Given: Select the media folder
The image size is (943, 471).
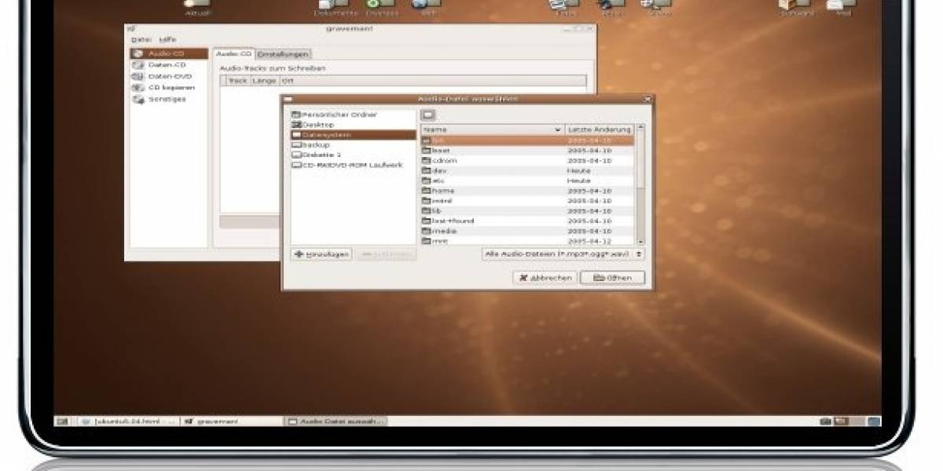Looking at the screenshot, I should pos(527,232).
